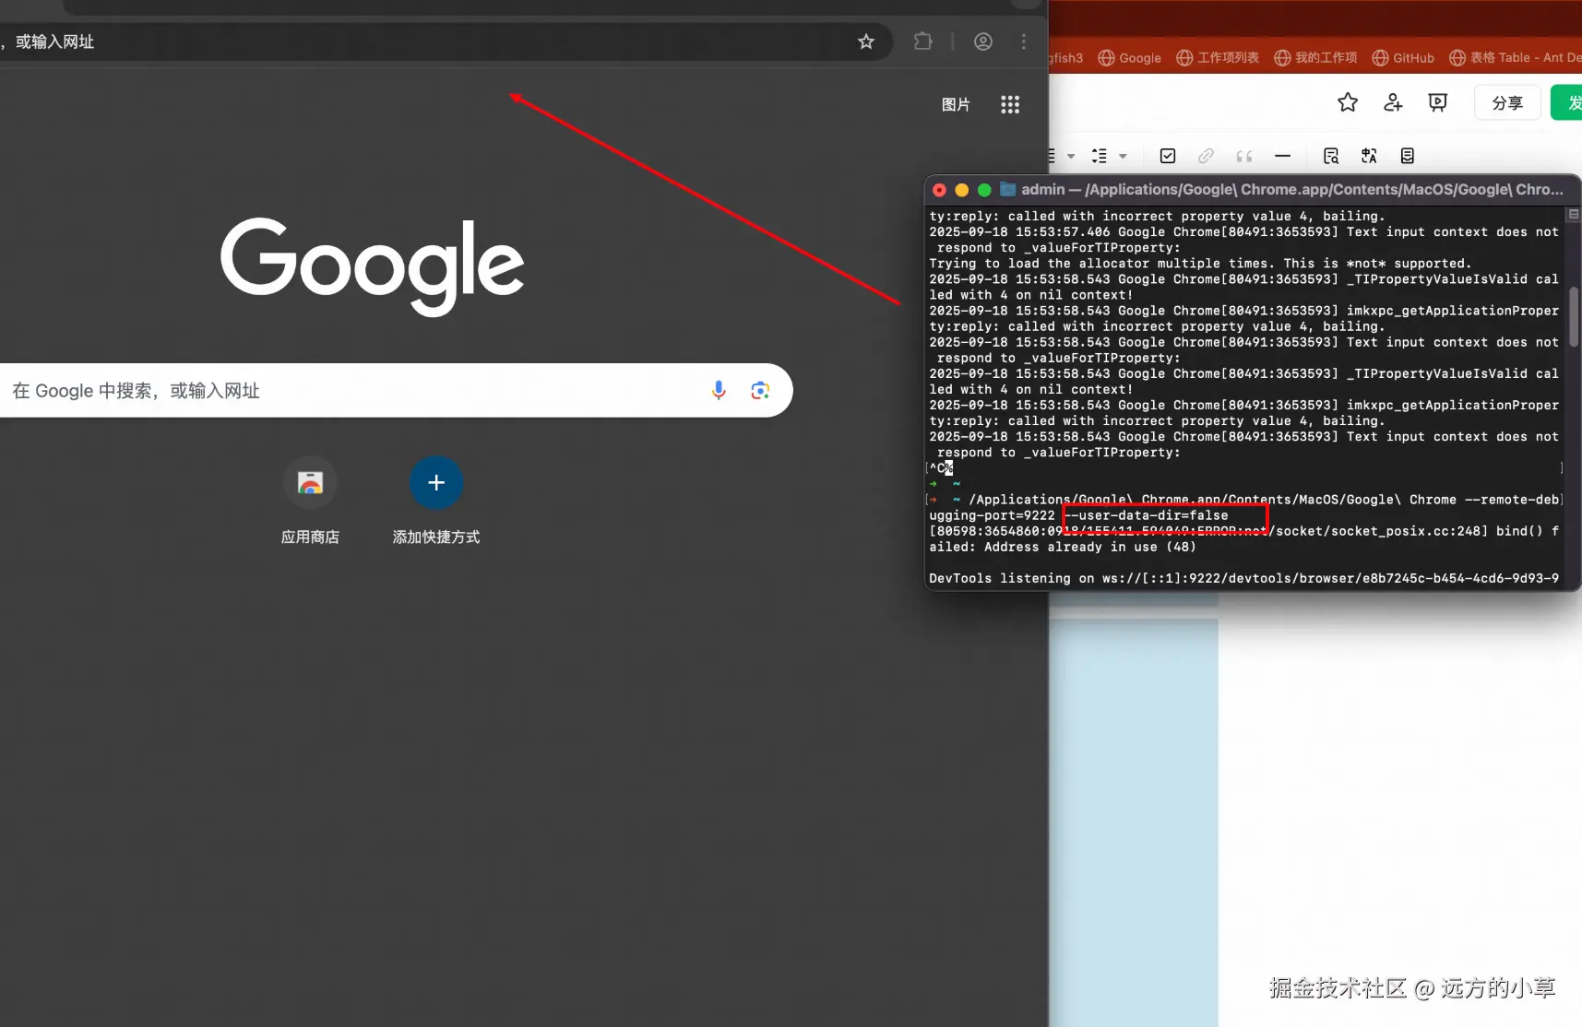Image resolution: width=1582 pixels, height=1027 pixels.
Task: Click the 添加快捷方式 plus button
Action: [x=436, y=482]
